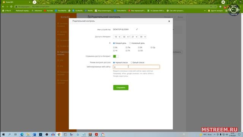The height and width of the screenshot is (137, 243).
Task: Tick the Вт day checkbox
Action: [x=139, y=47]
